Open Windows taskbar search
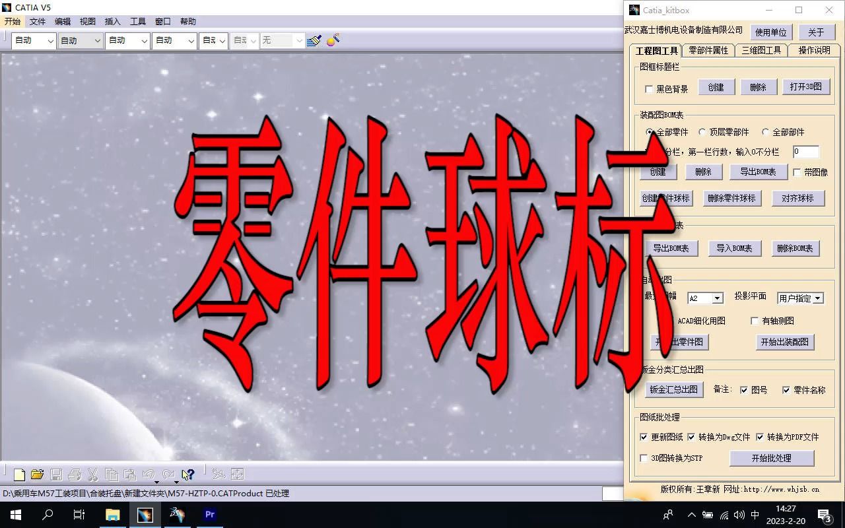The height and width of the screenshot is (528, 845). (48, 515)
